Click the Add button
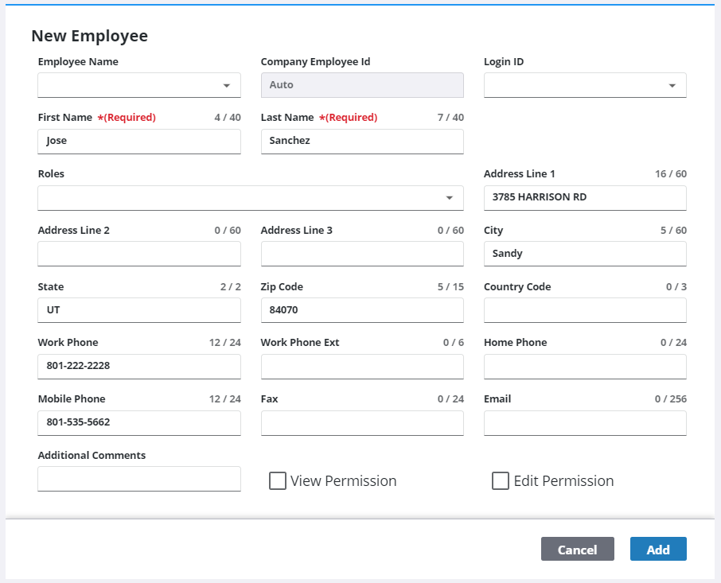This screenshot has width=721, height=583. click(x=657, y=550)
